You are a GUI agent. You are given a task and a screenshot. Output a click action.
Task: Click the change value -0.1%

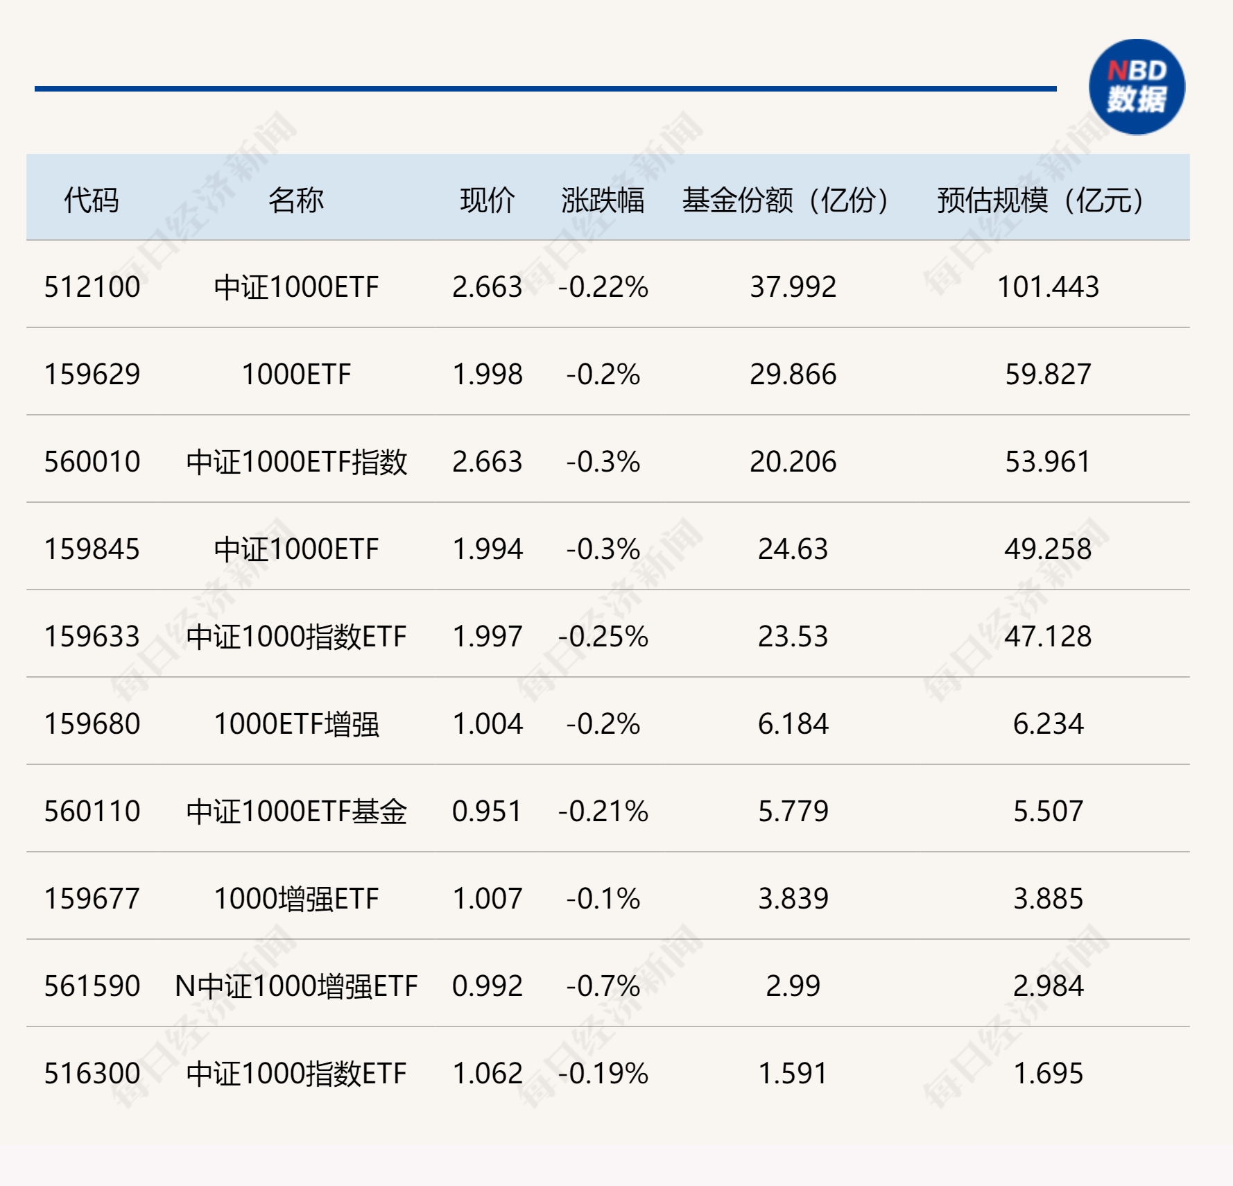point(603,899)
